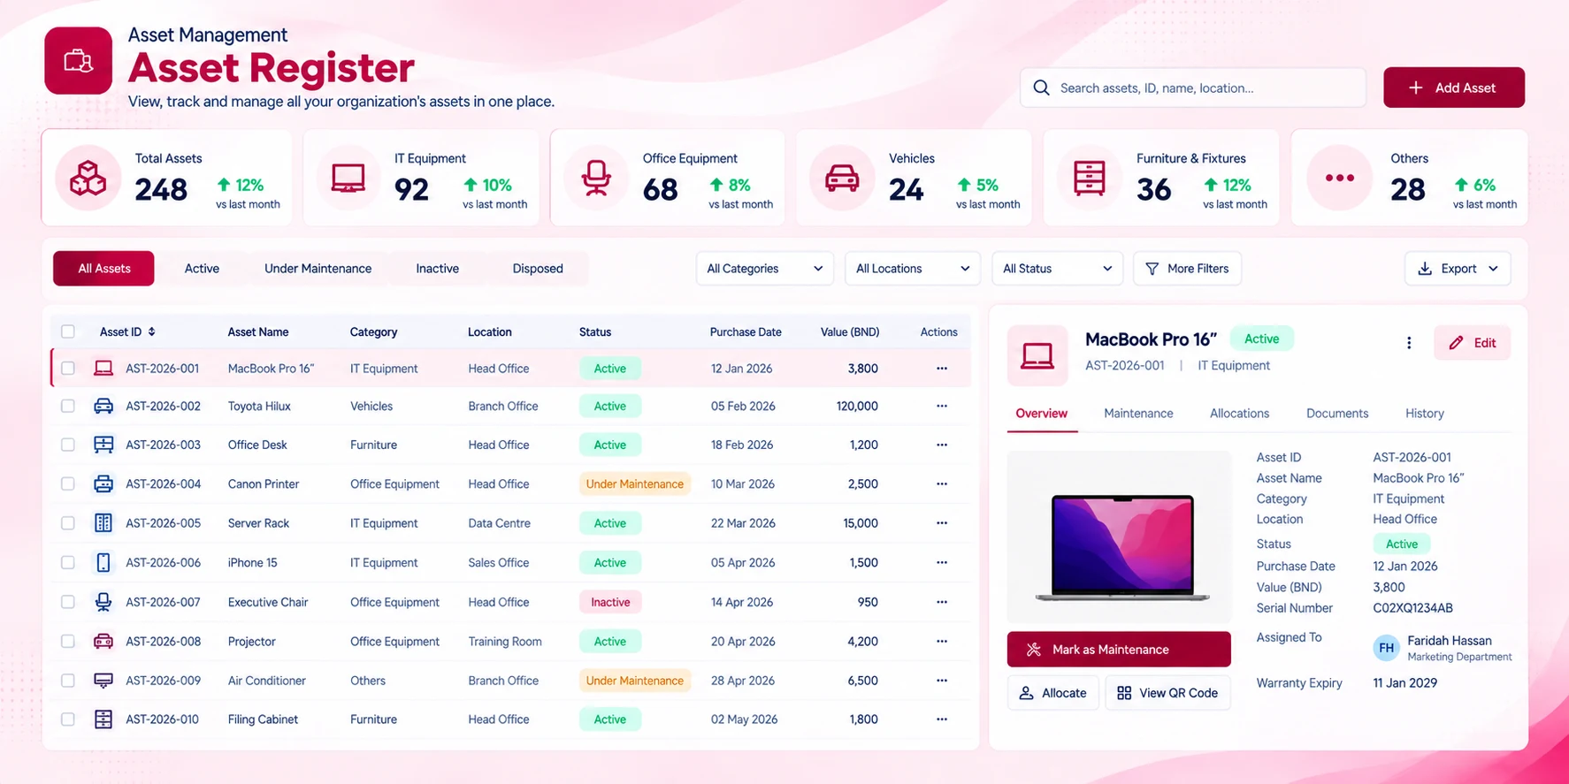The width and height of the screenshot is (1569, 784).
Task: Click the search assets input field
Action: click(x=1193, y=88)
